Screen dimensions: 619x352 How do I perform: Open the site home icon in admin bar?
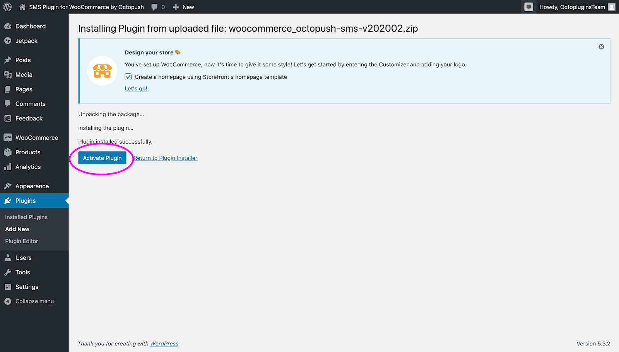pyautogui.click(x=22, y=7)
